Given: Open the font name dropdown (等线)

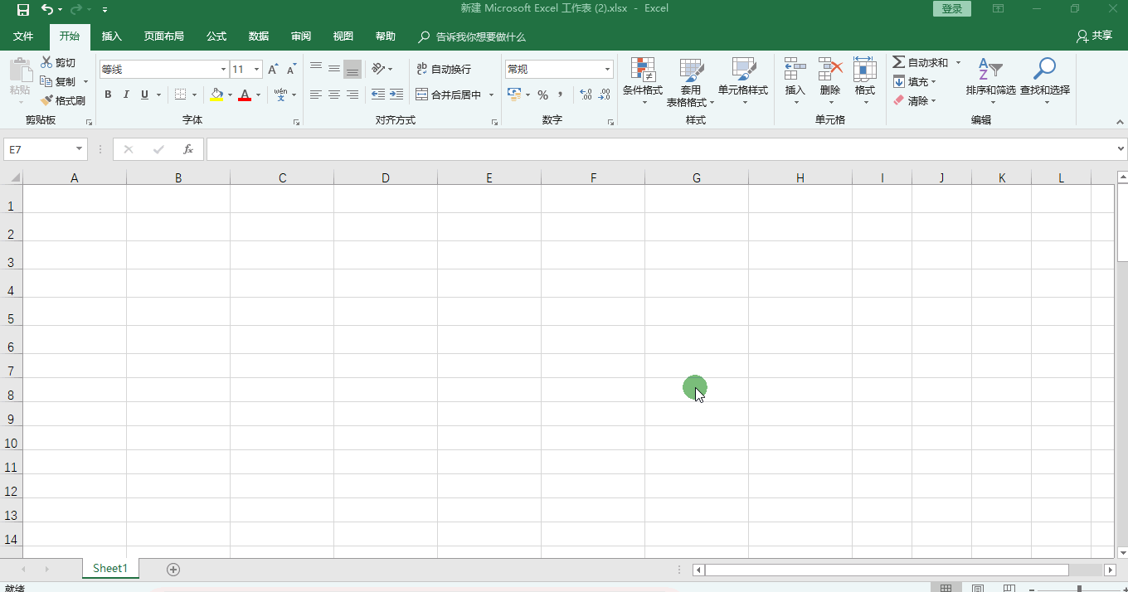Looking at the screenshot, I should click(x=223, y=70).
